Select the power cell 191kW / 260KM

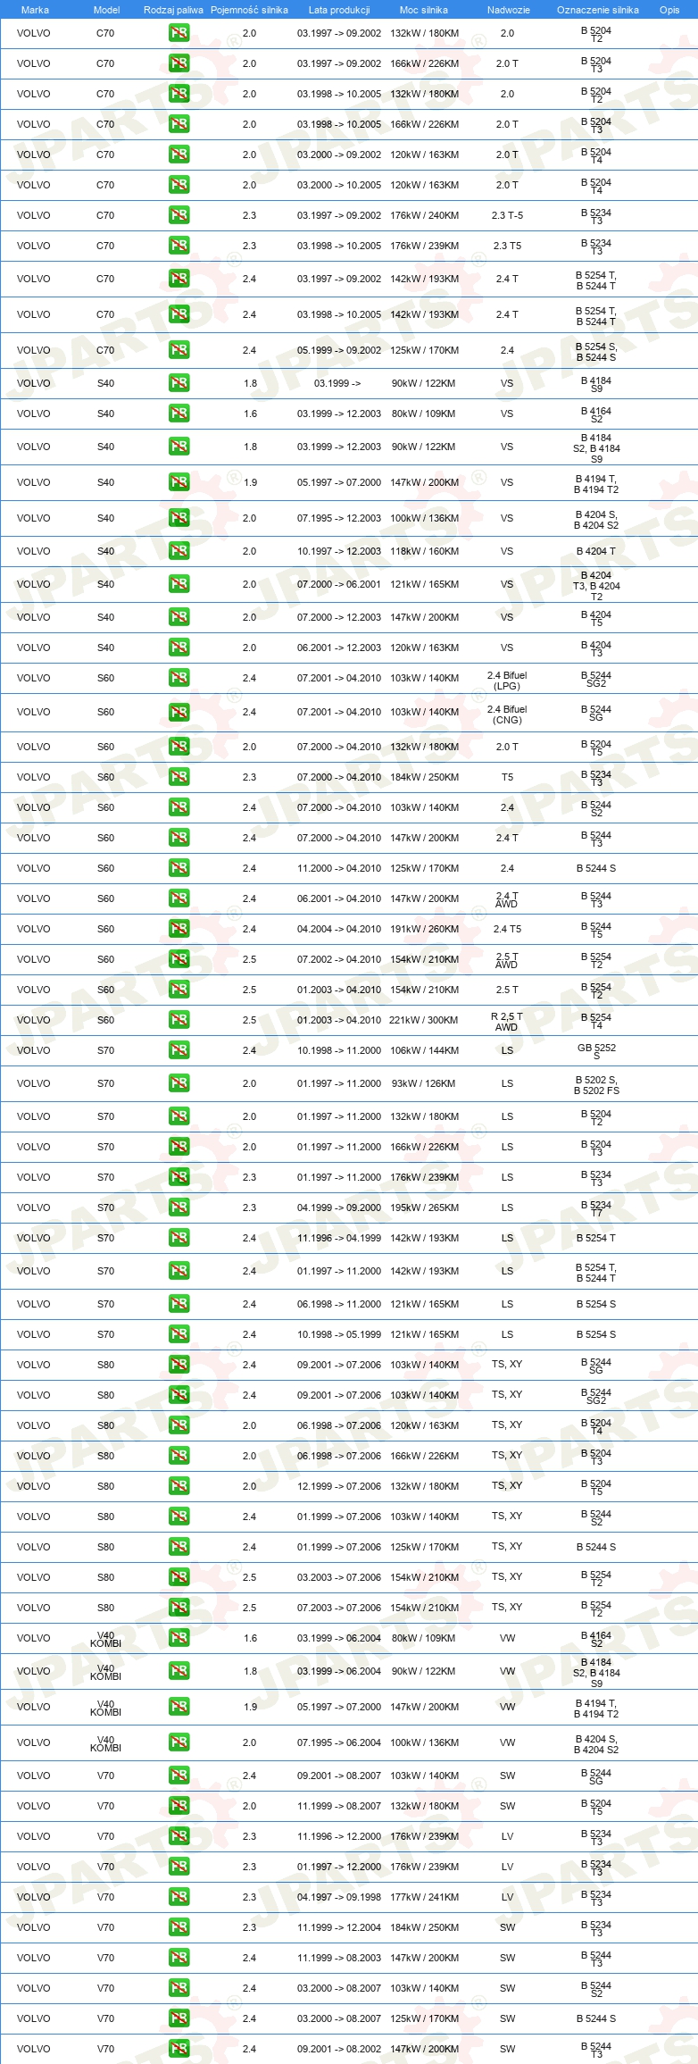(425, 929)
